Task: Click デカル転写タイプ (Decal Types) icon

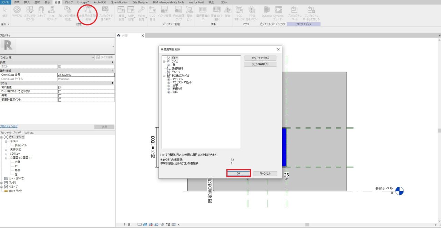Action: tap(178, 10)
